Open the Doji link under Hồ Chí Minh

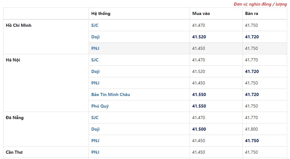[x=95, y=37]
